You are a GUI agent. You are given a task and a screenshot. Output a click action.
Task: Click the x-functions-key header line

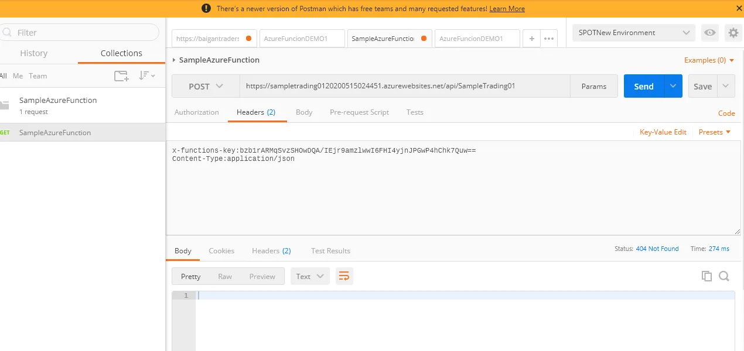(x=324, y=151)
